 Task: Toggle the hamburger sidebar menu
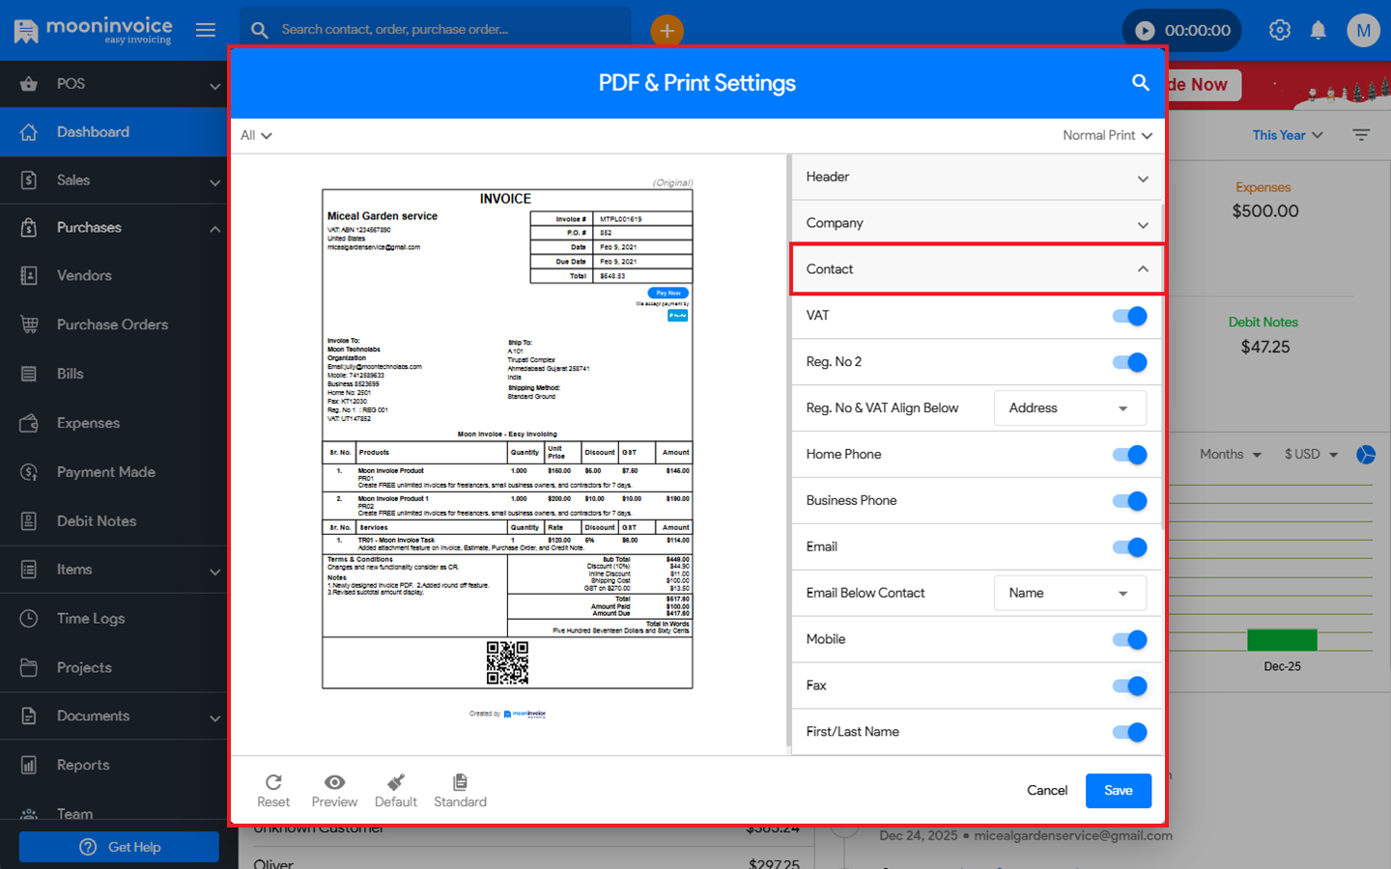(x=206, y=30)
